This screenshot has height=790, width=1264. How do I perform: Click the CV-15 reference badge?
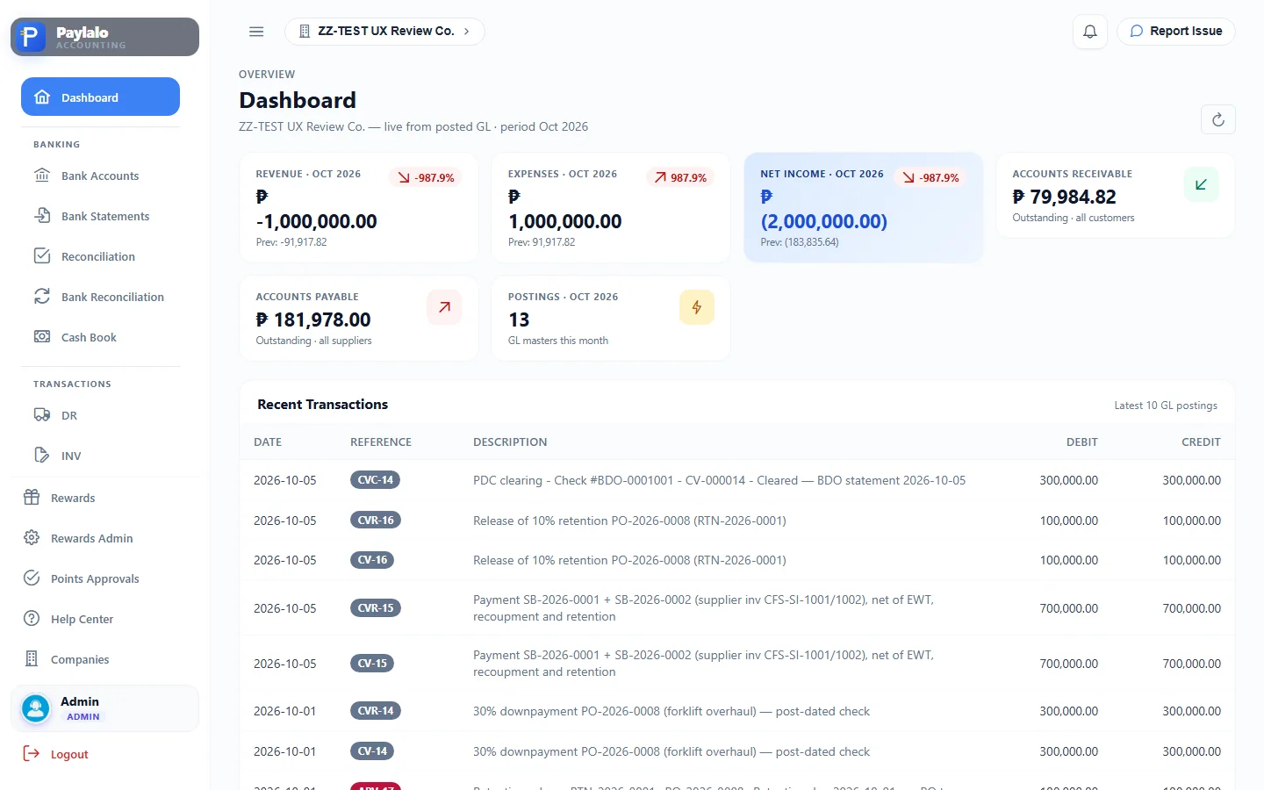tap(372, 664)
